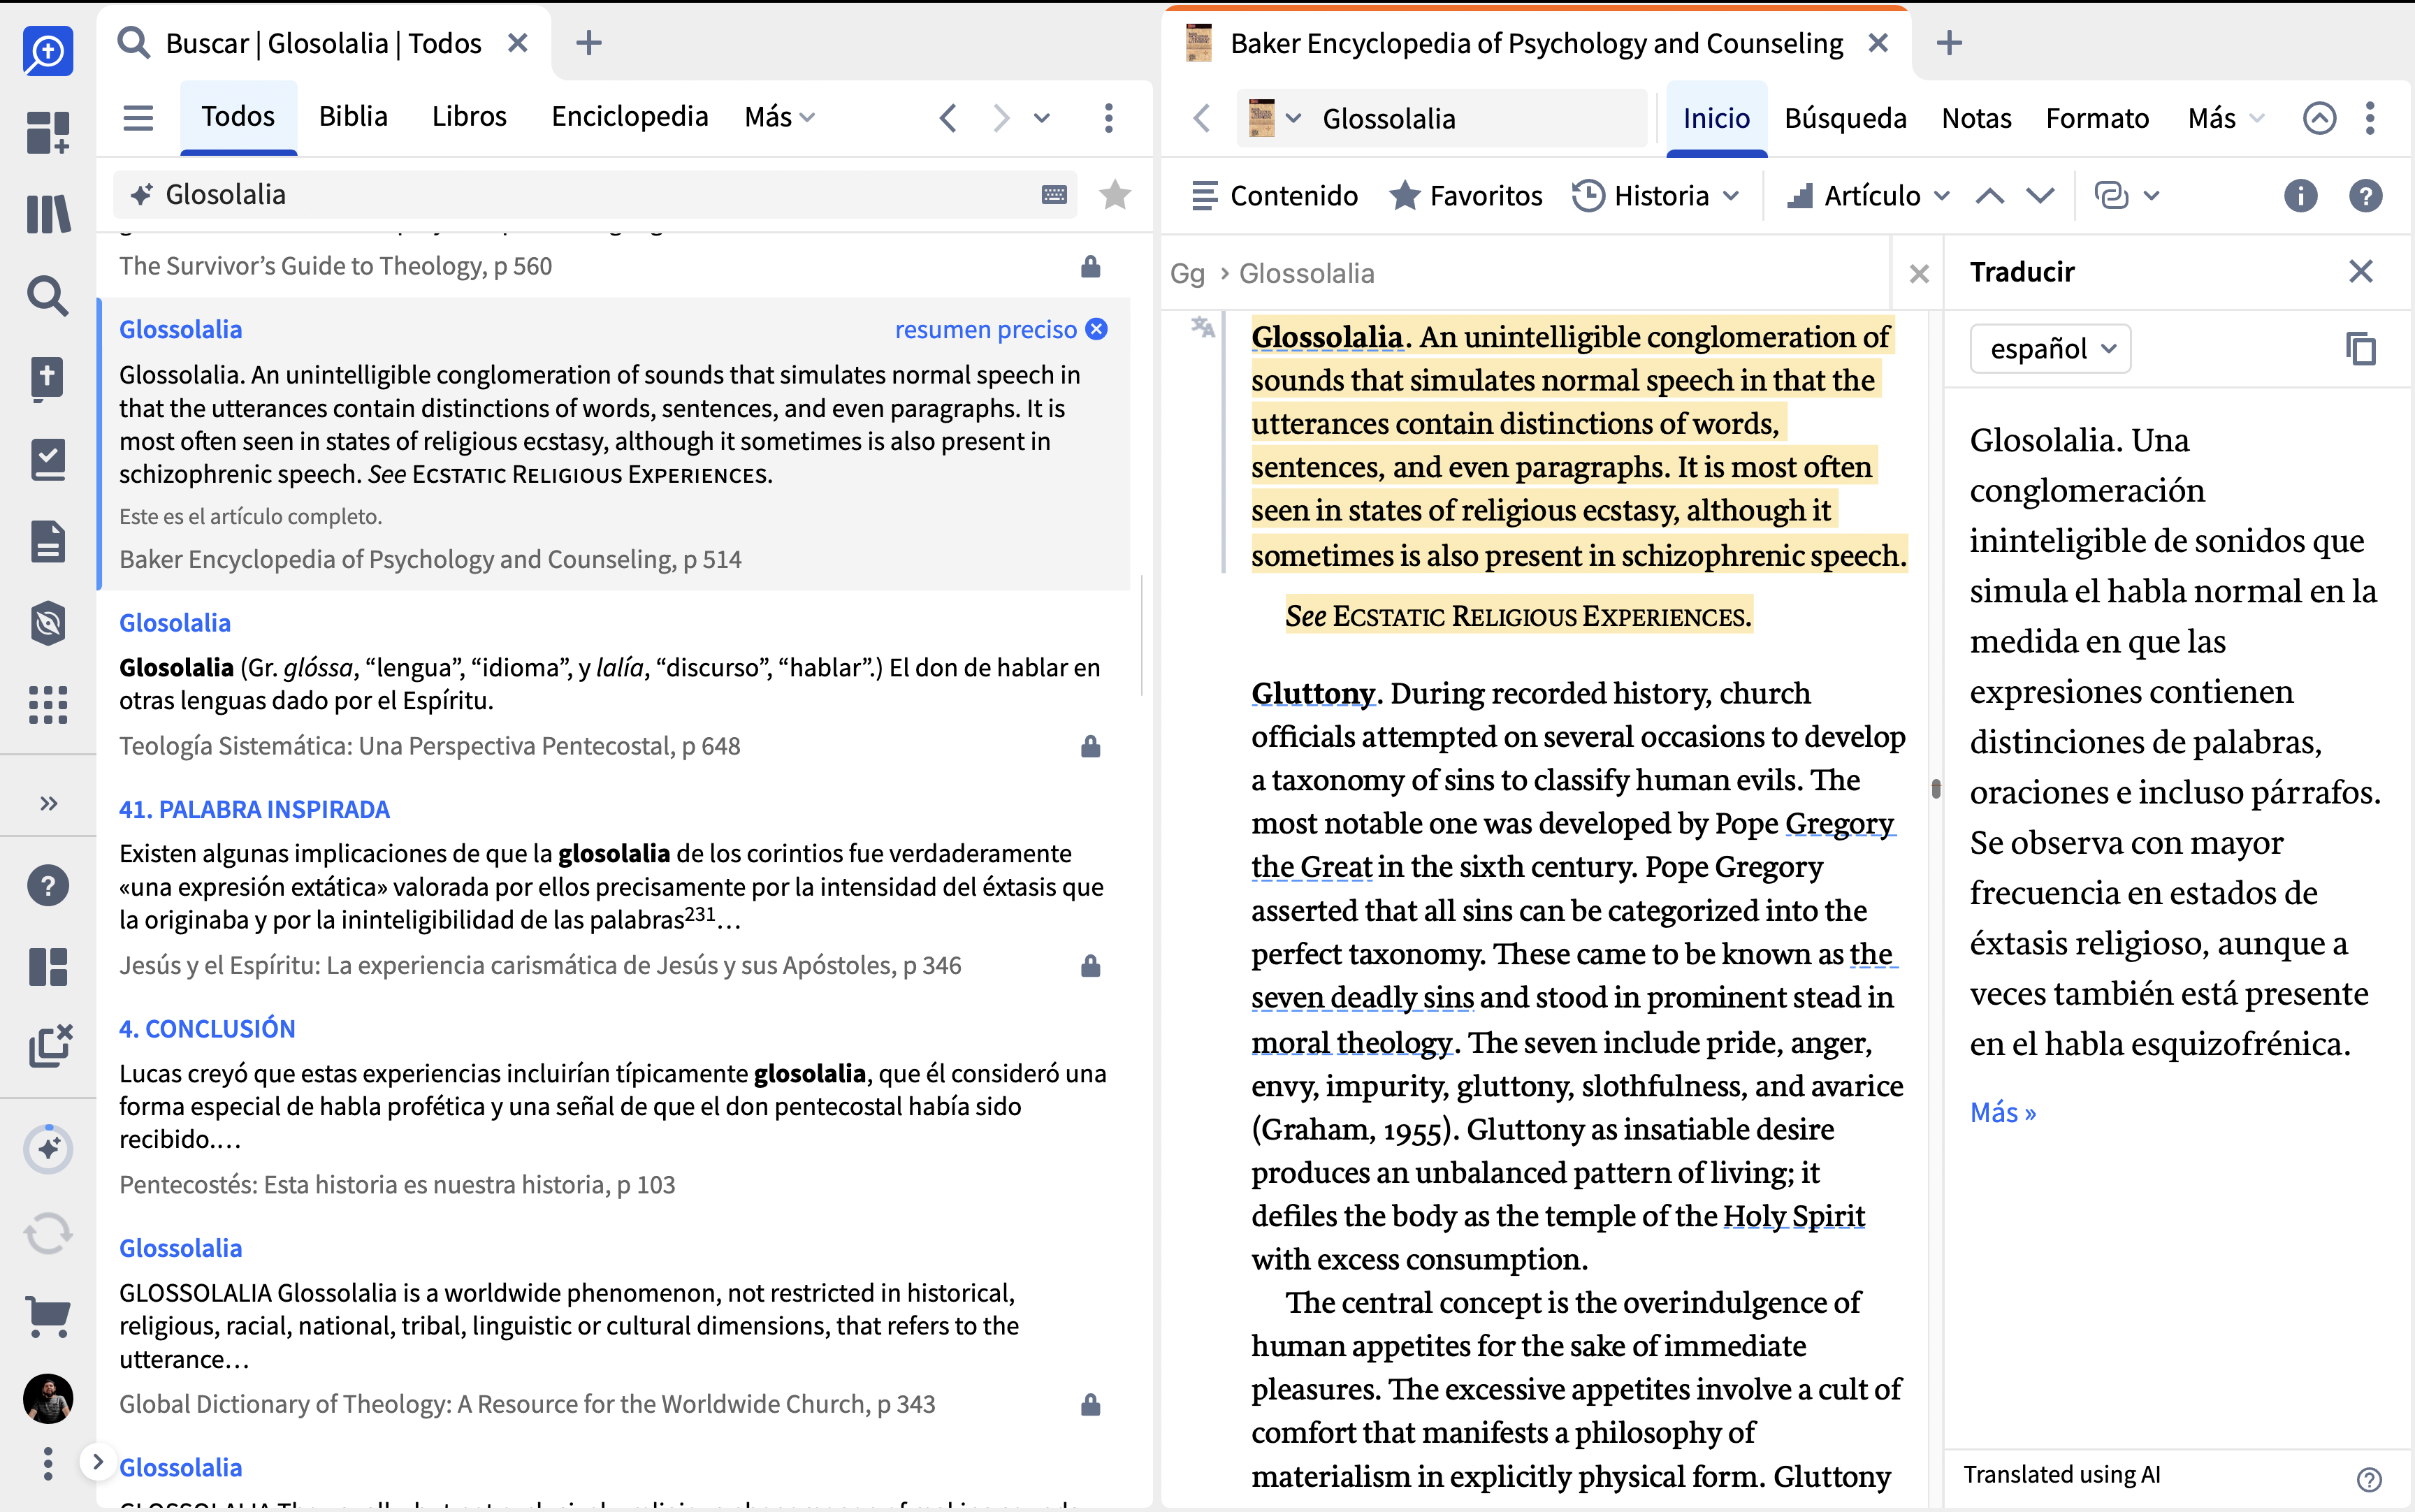Screen dimensions: 2415x1512
Task: Add a new tab beside Buscar tab
Action: pyautogui.click(x=589, y=43)
